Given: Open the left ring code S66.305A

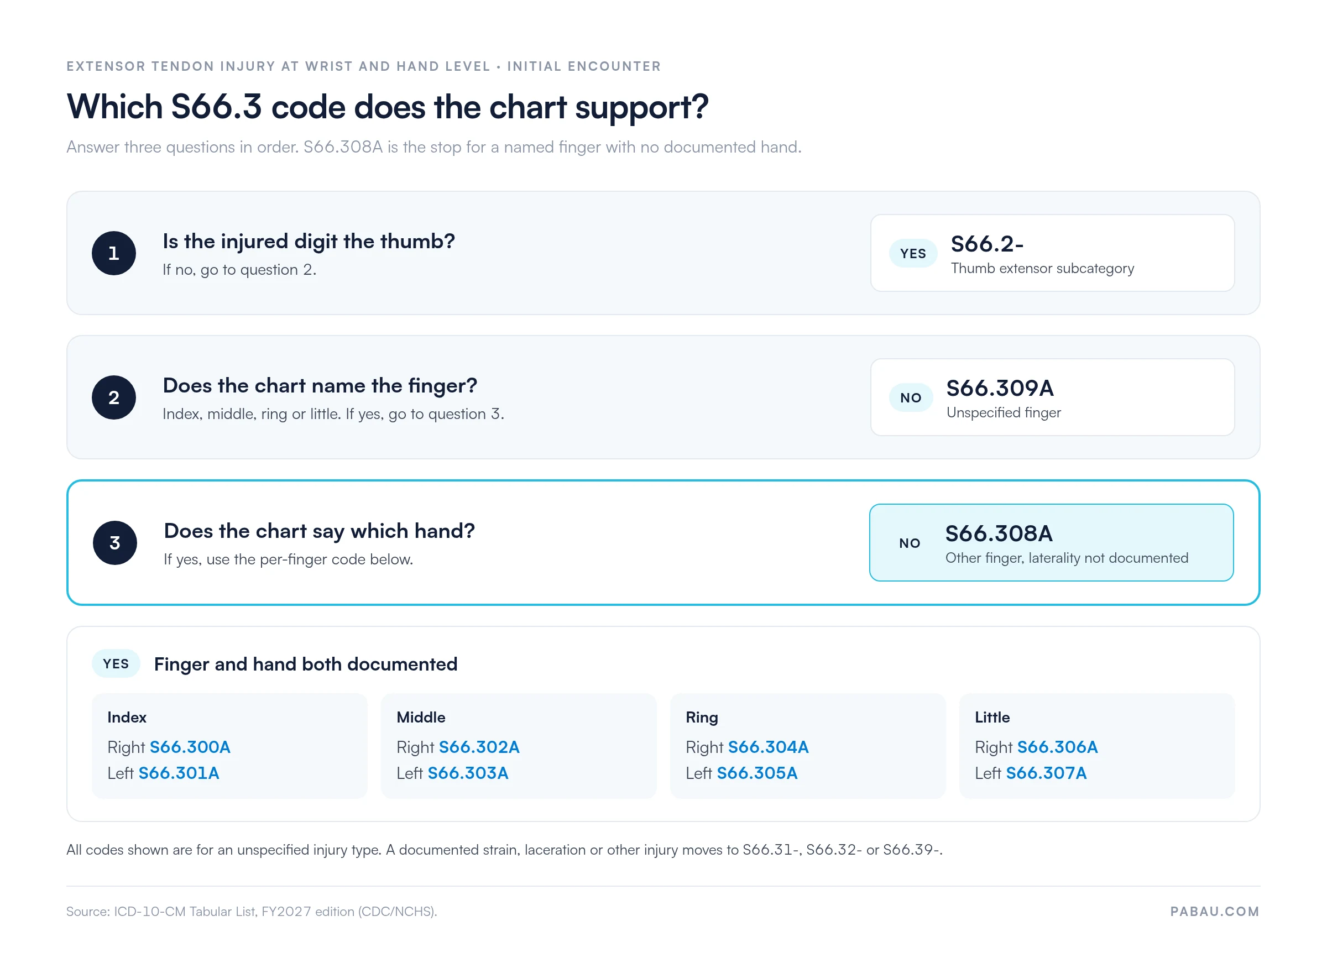Looking at the screenshot, I should [757, 773].
